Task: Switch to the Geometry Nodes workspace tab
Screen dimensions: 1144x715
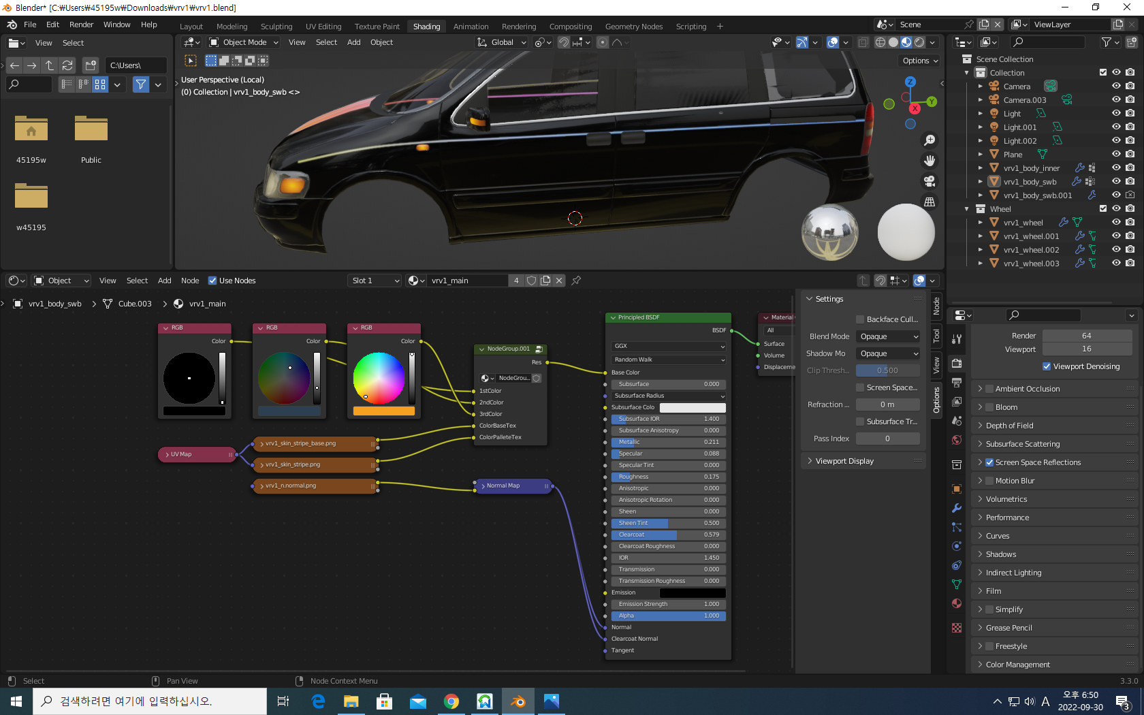Action: pos(633,27)
